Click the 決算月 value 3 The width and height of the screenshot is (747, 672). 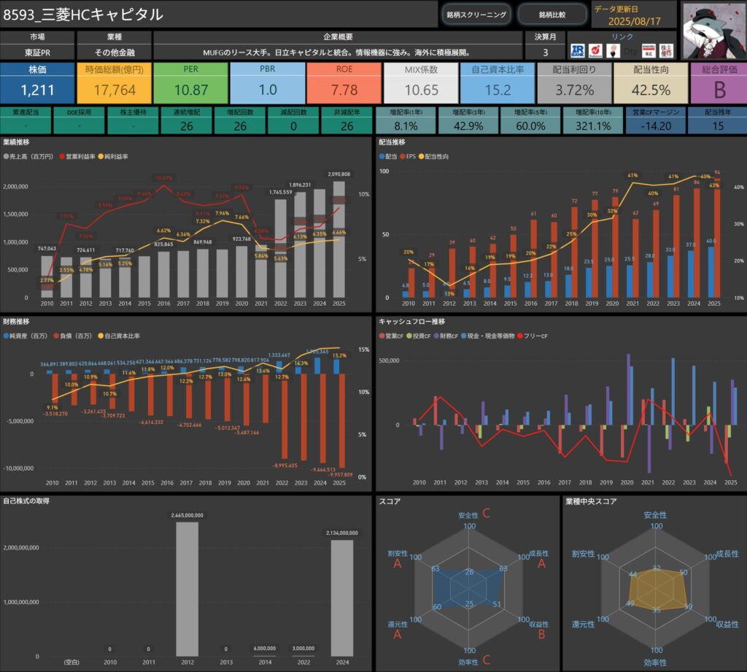(546, 53)
